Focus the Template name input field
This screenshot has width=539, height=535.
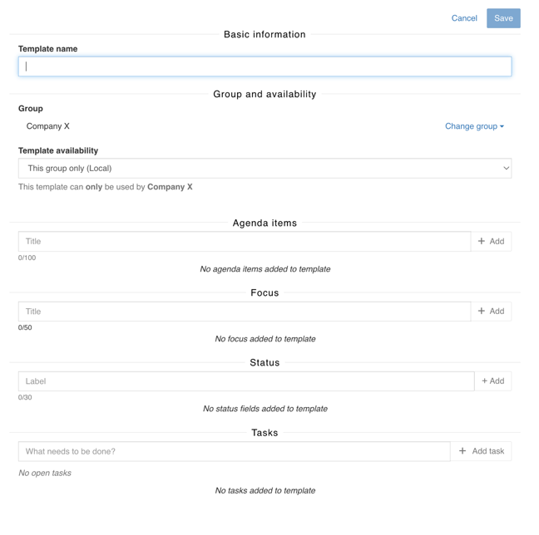pyautogui.click(x=265, y=66)
